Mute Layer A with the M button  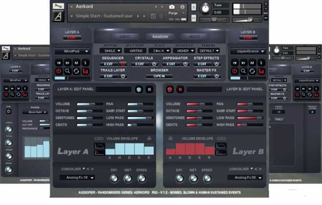(x=77, y=63)
